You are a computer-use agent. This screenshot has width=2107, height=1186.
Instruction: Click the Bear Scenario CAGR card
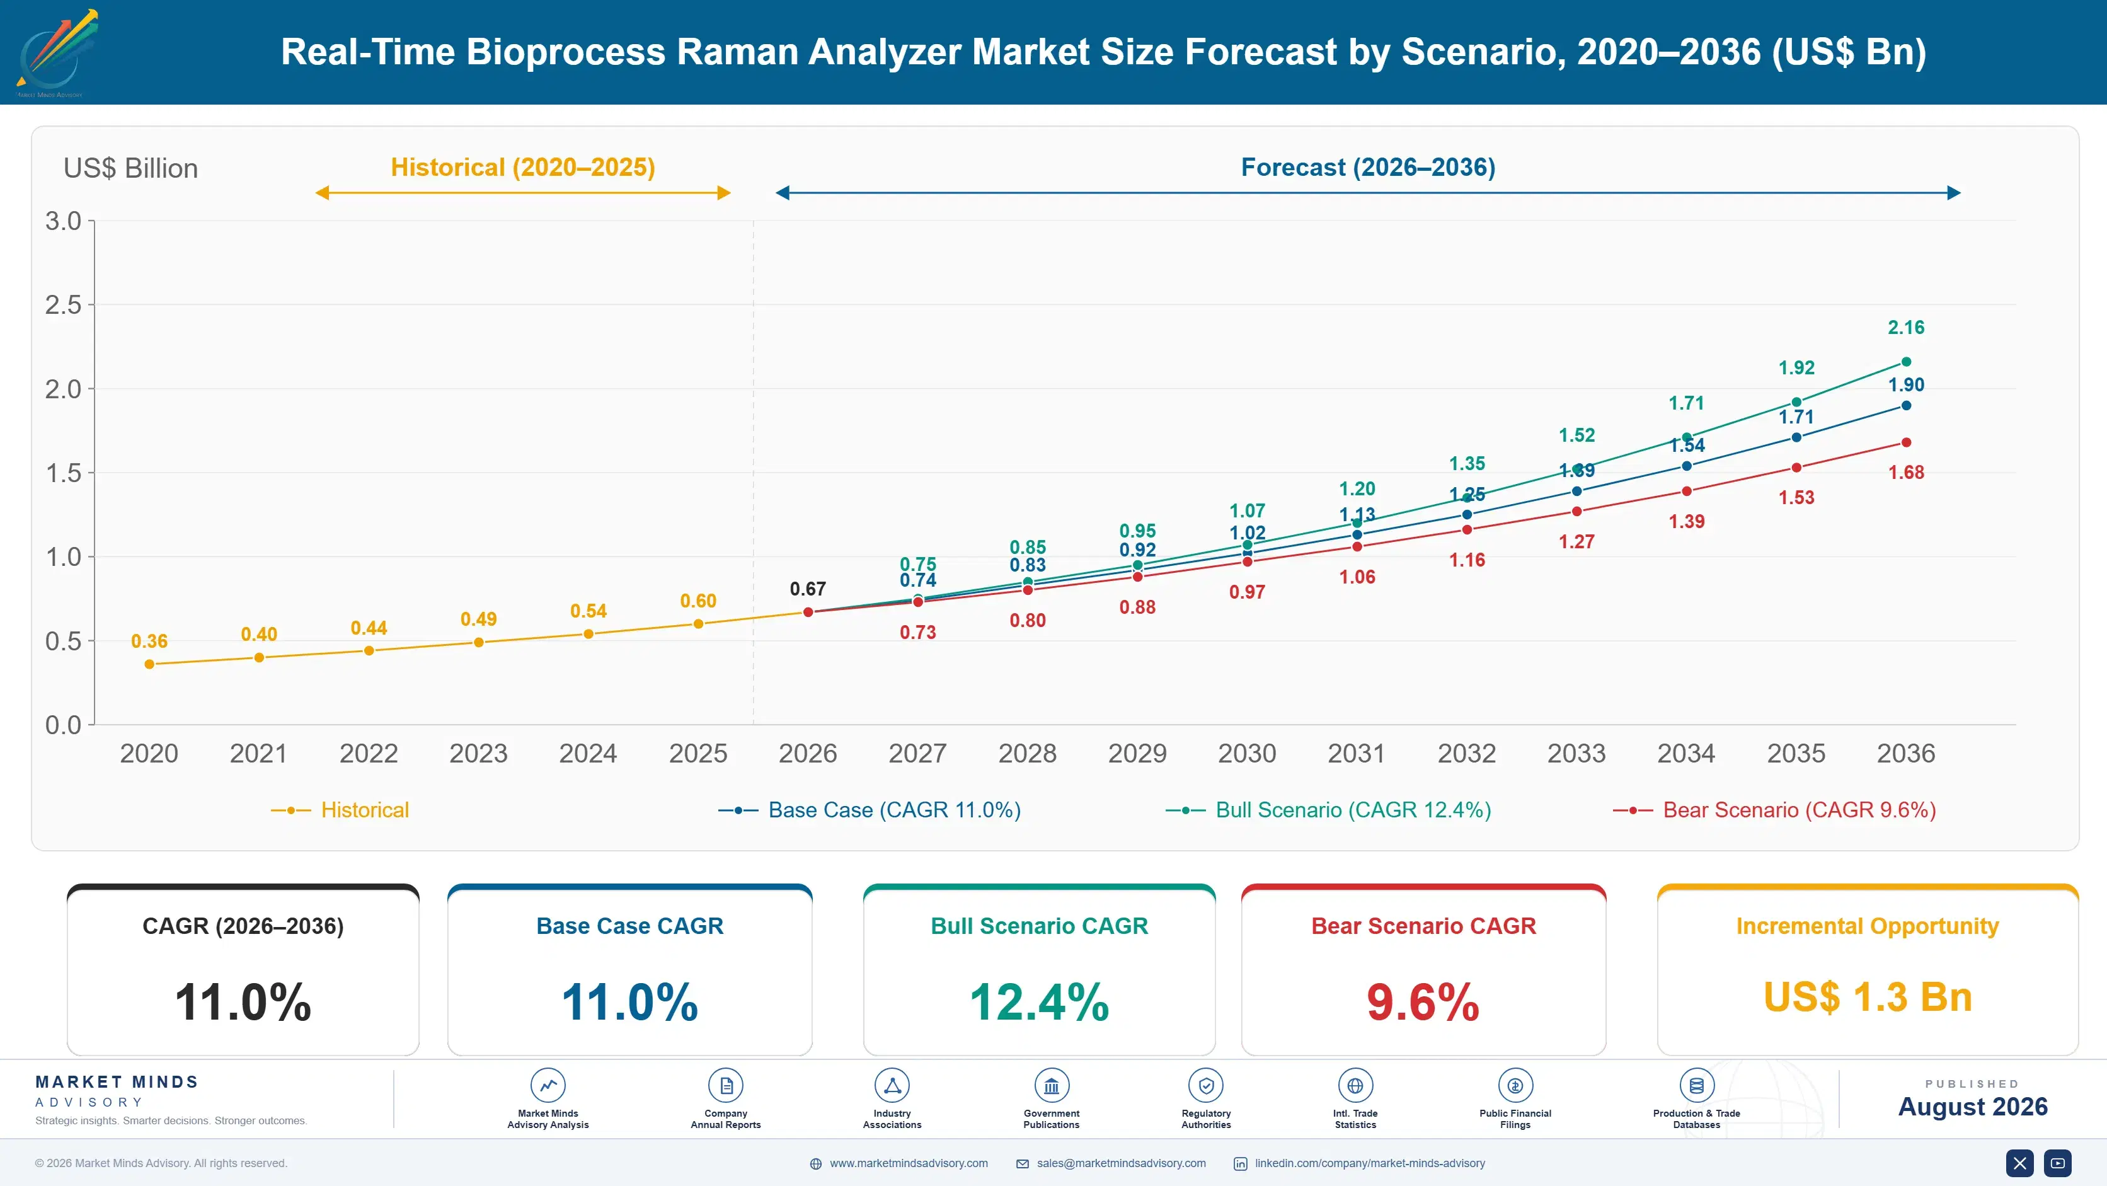[1424, 970]
